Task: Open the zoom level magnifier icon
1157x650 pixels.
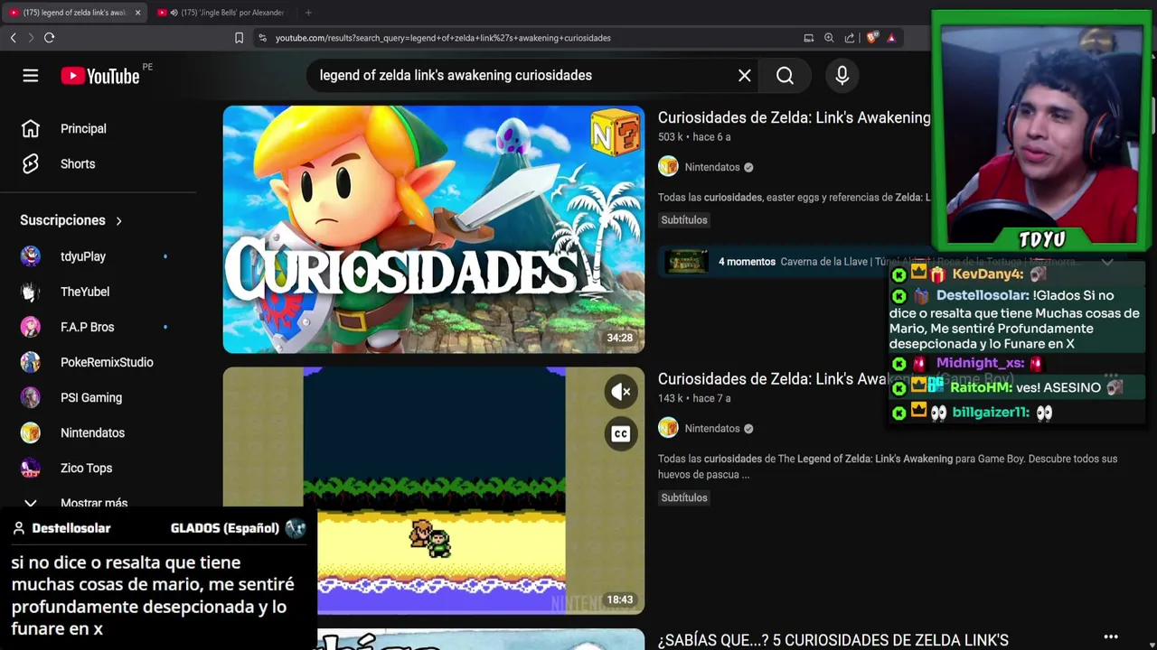Action: tap(829, 38)
